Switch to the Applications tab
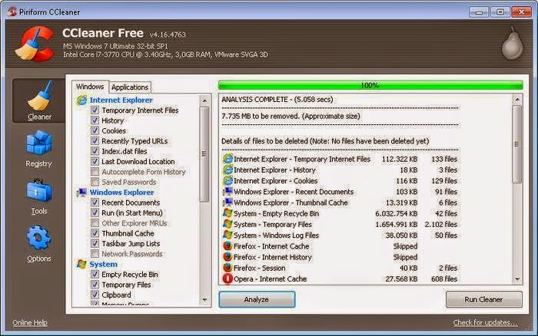This screenshot has height=336, width=538. pos(130,87)
